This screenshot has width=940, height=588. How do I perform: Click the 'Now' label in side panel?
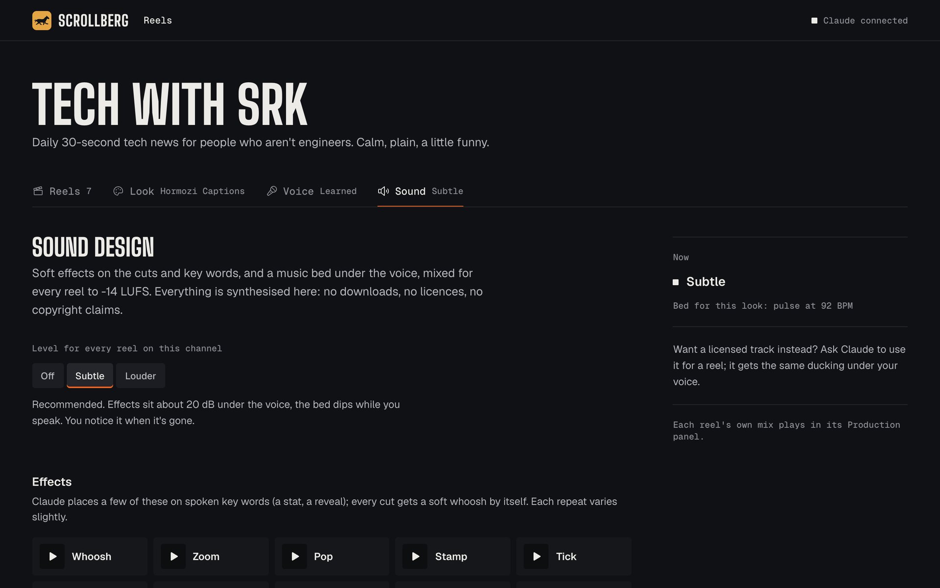click(681, 257)
